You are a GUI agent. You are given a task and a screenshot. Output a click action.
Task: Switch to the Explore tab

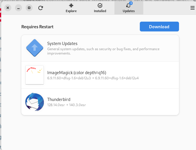[x=71, y=8]
